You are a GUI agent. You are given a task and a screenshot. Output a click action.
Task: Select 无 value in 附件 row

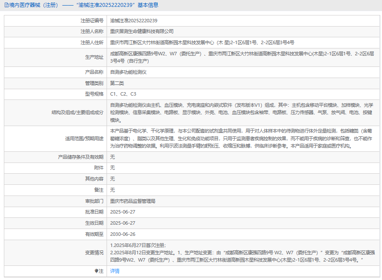coord(112,168)
